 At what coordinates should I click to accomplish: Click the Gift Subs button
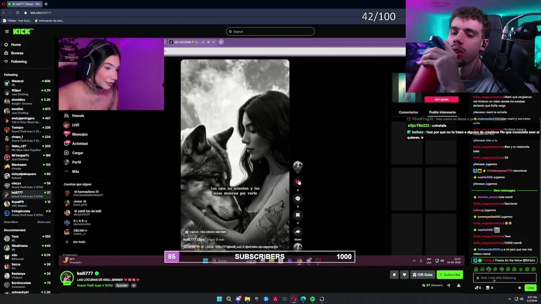point(423,275)
